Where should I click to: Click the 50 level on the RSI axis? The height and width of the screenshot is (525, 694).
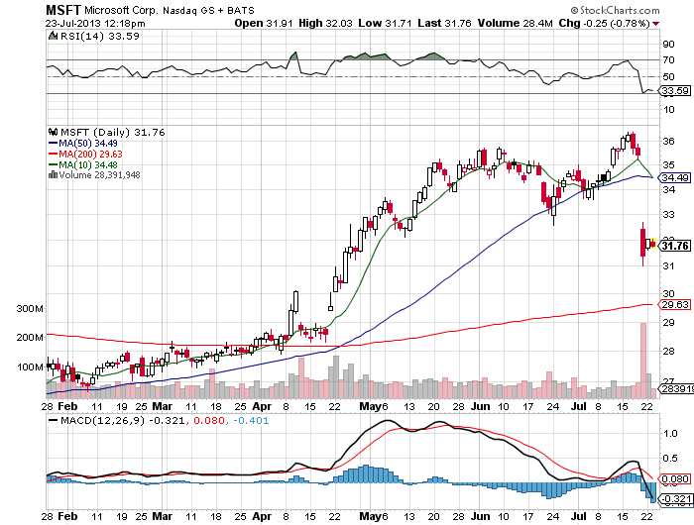tap(668, 76)
